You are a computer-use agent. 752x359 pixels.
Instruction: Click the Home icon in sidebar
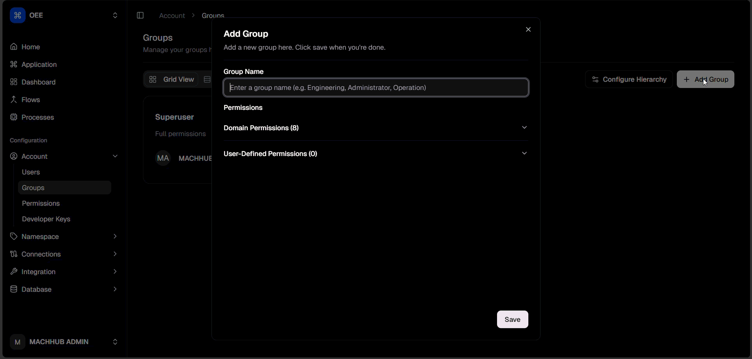pyautogui.click(x=14, y=47)
